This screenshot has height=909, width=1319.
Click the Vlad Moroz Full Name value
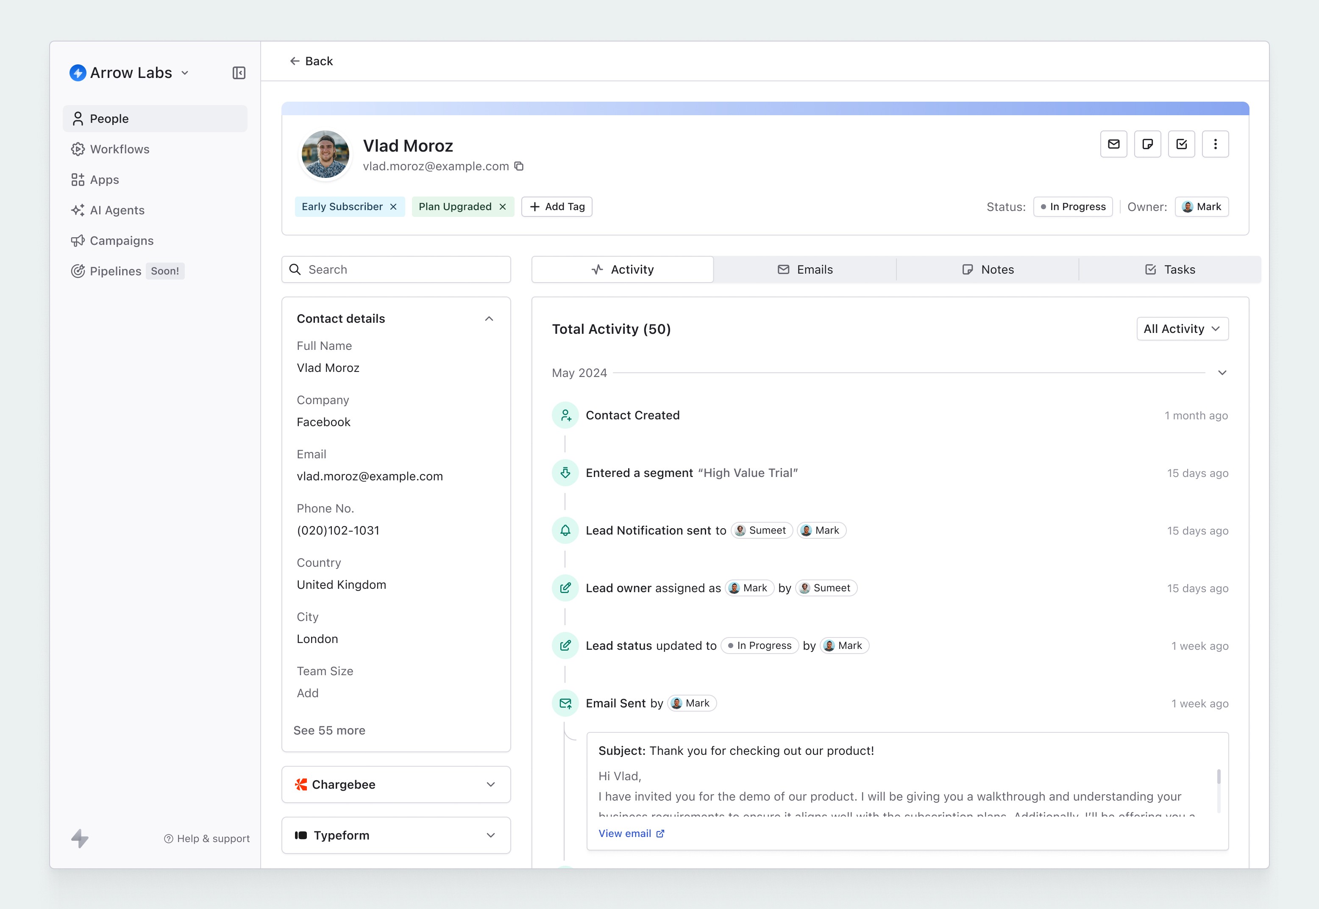point(328,368)
